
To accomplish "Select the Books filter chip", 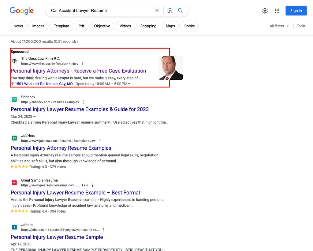I will (189, 26).
